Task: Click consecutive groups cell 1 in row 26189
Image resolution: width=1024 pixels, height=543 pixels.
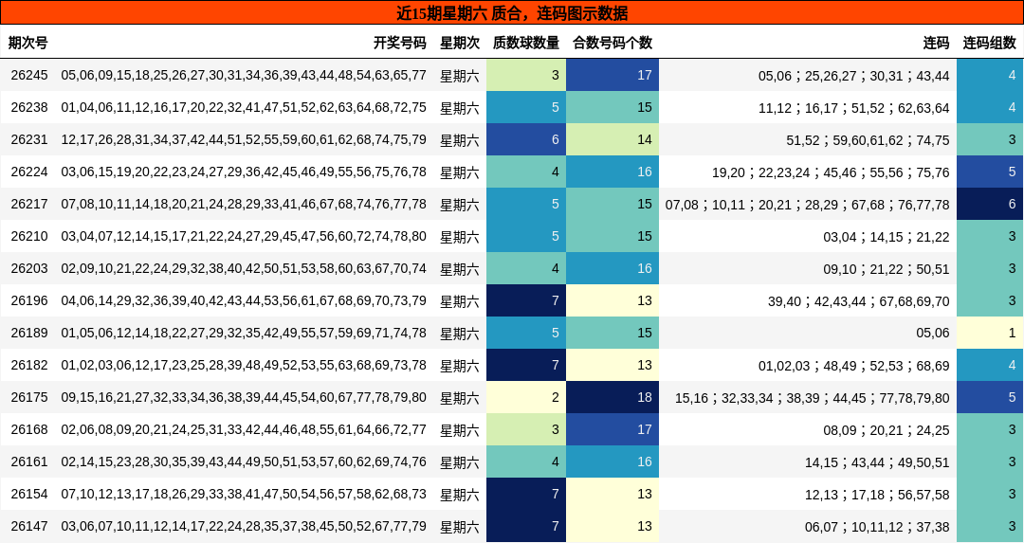Action: 990,333
